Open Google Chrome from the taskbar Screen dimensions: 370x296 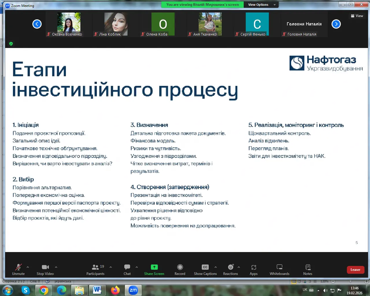click(44, 290)
